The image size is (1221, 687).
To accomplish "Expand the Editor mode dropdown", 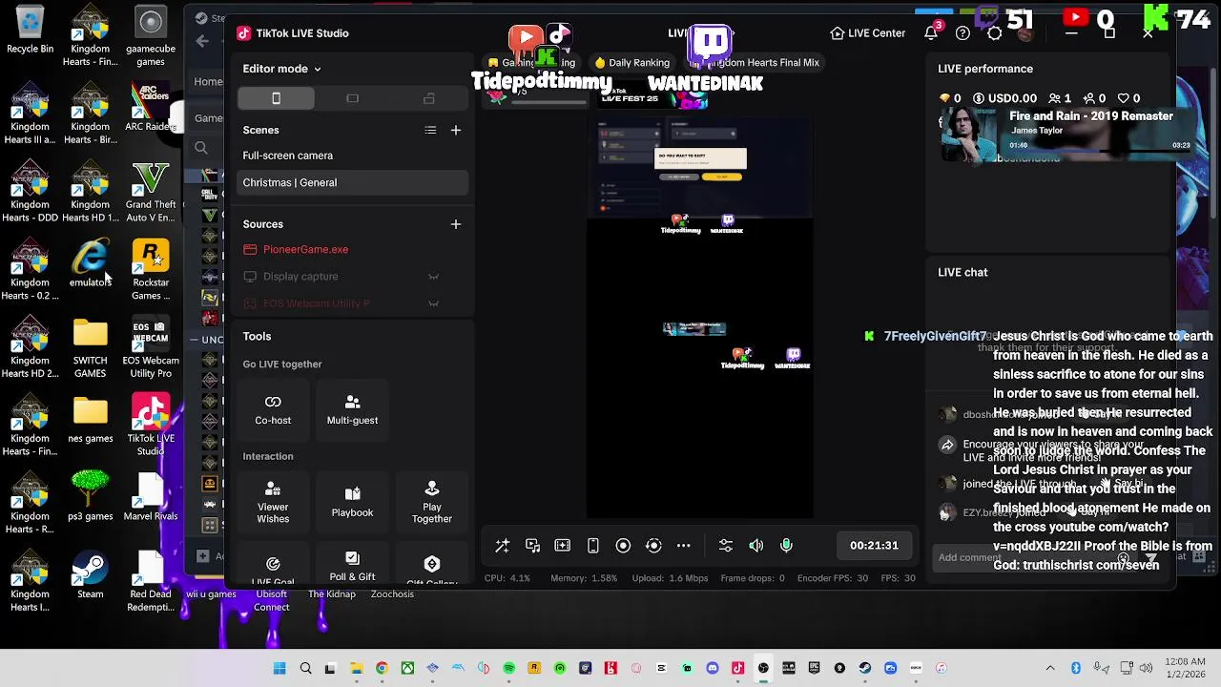I will pos(281,69).
